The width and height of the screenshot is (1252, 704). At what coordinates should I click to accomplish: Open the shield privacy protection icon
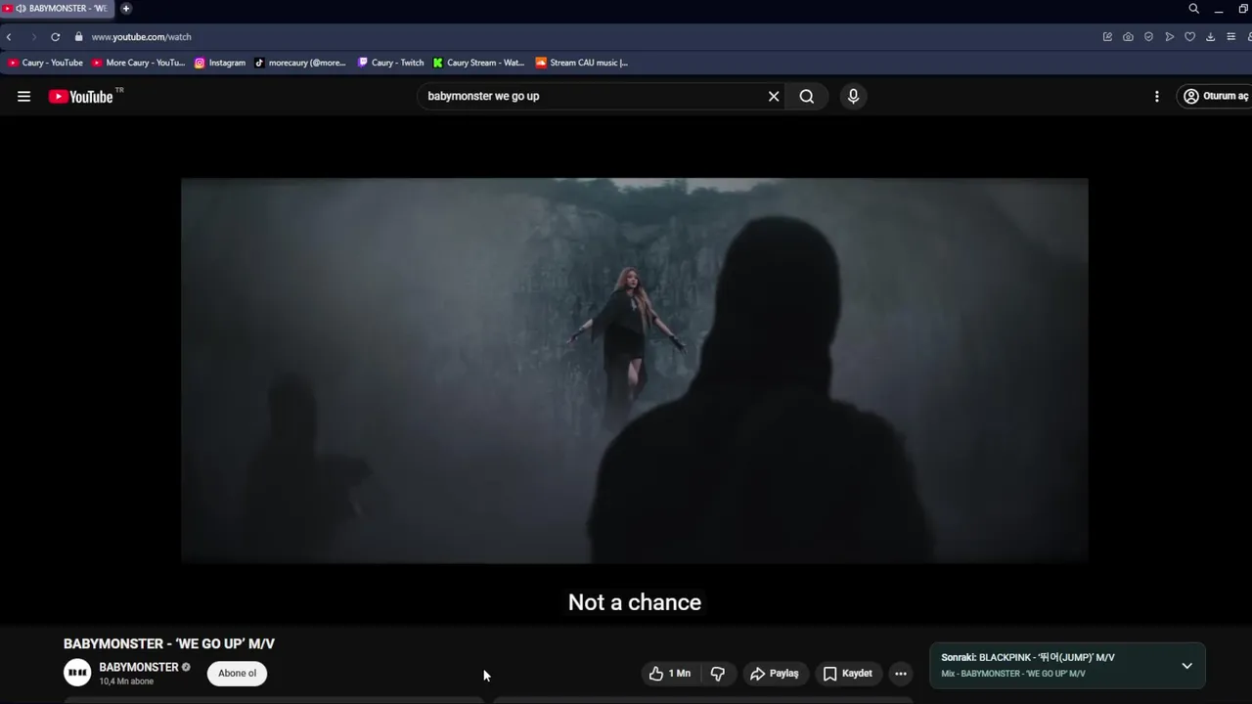1148,36
